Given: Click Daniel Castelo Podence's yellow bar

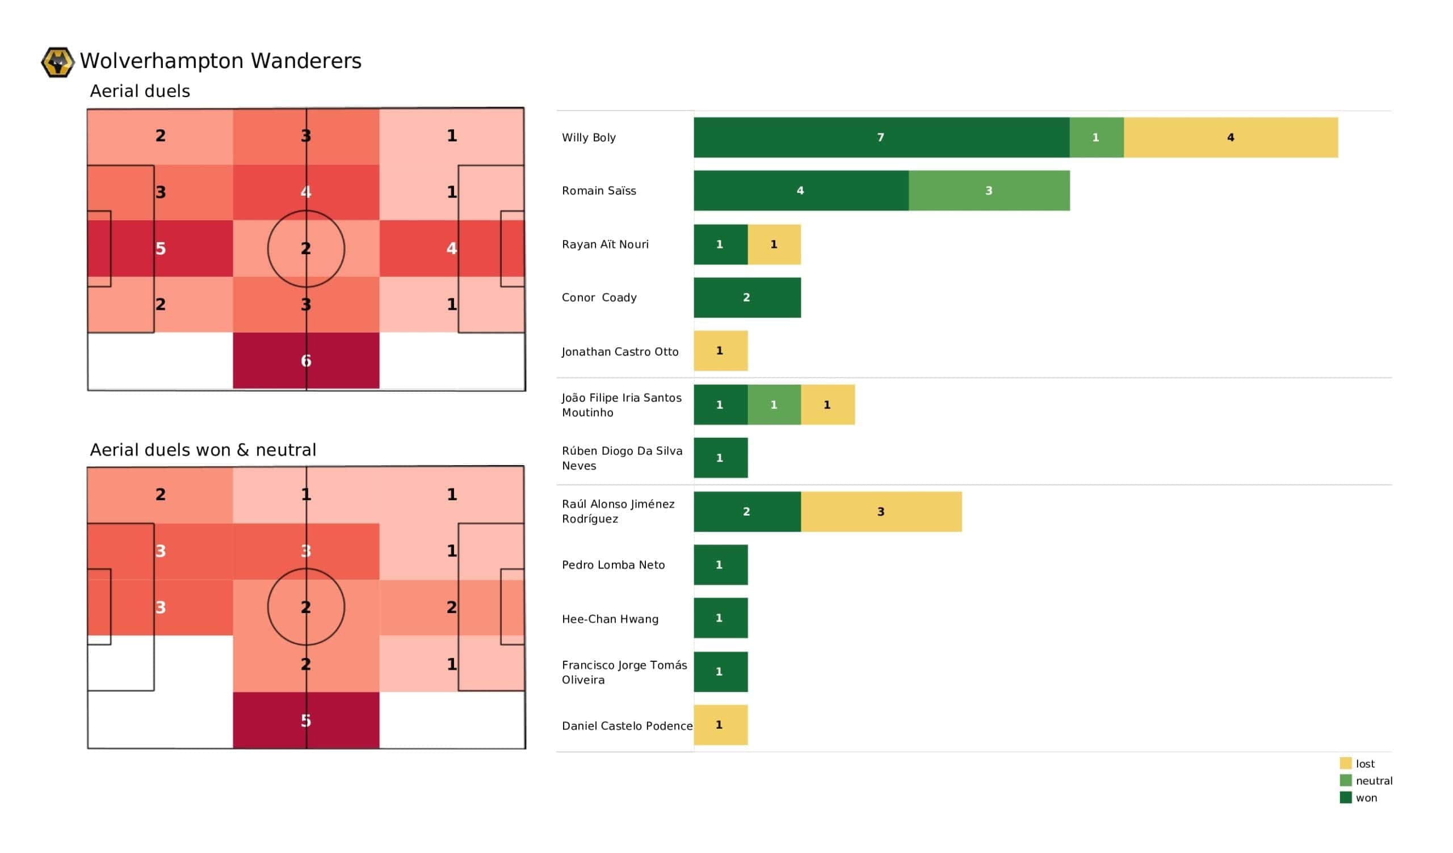Looking at the screenshot, I should (x=720, y=725).
